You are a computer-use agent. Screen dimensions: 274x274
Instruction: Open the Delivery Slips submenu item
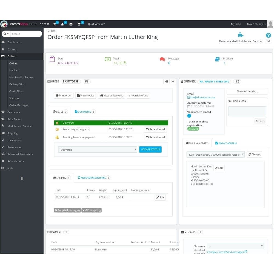(17, 84)
